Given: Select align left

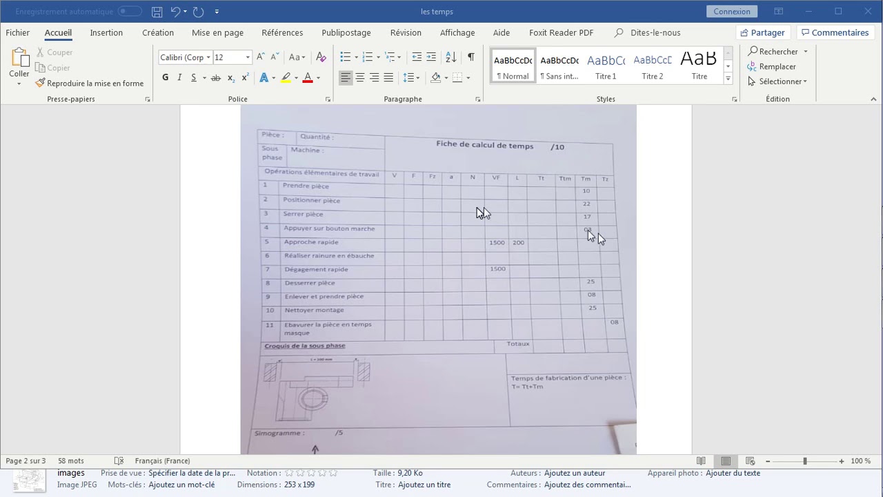Looking at the screenshot, I should click(346, 77).
